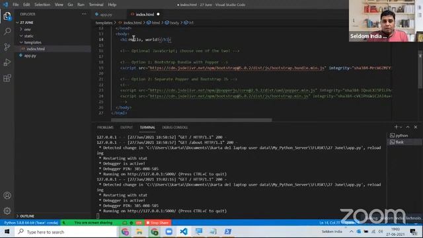This screenshot has width=423, height=238.
Task: Show hidden system tray icons
Action: coord(351,231)
